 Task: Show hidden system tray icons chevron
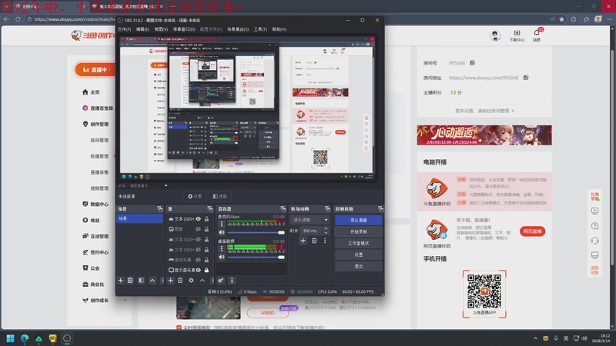coord(535,338)
